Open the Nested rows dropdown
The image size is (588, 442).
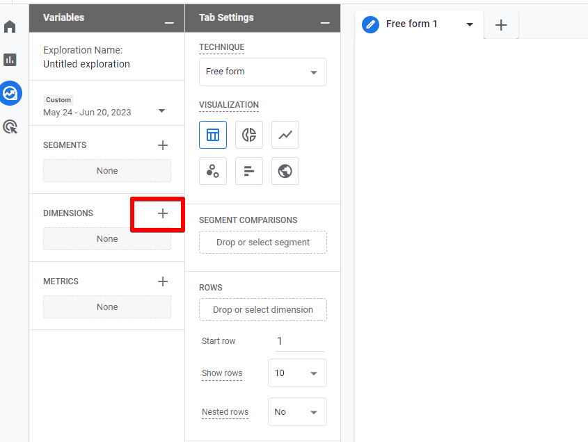coord(297,412)
